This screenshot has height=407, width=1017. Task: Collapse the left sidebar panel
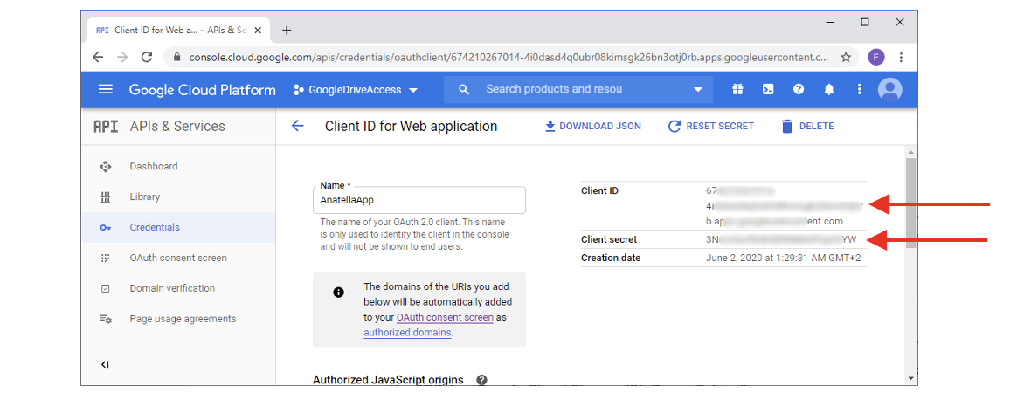pos(105,364)
